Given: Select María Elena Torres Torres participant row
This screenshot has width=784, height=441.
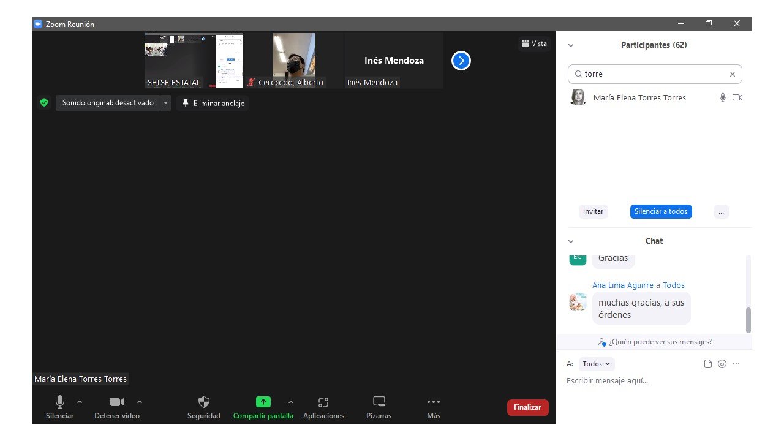Looking at the screenshot, I should click(654, 97).
